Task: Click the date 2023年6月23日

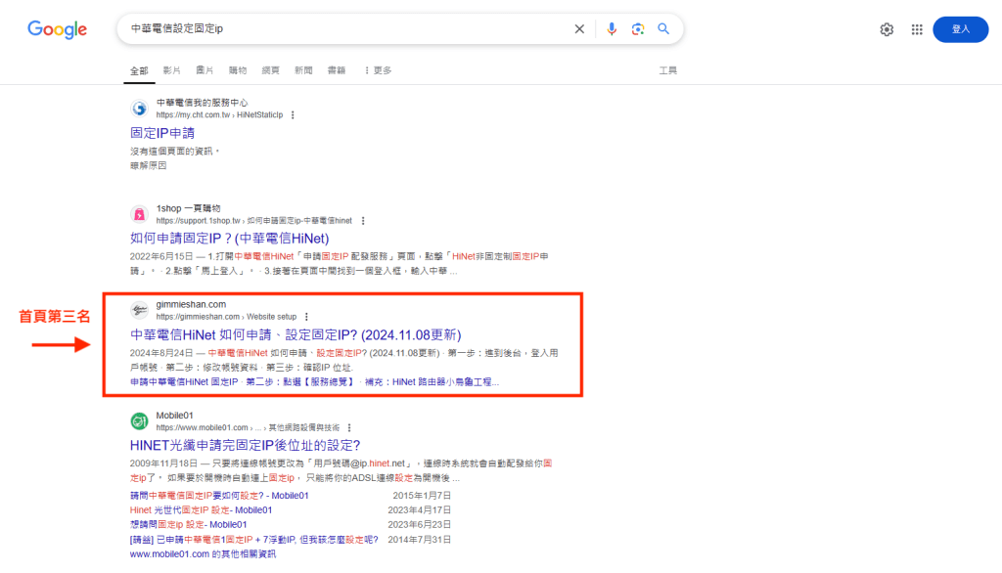Action: 419,524
